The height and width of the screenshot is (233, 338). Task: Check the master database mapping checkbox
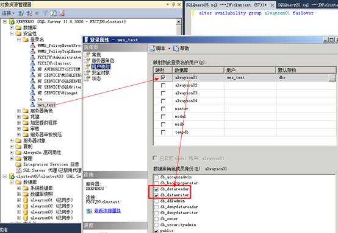coord(163,109)
